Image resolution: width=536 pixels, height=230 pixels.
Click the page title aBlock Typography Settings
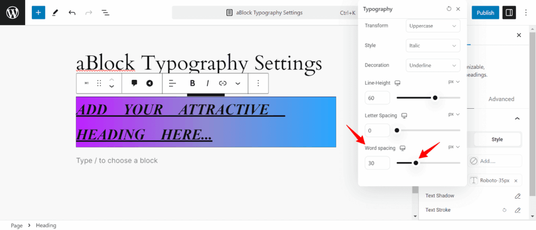(199, 63)
